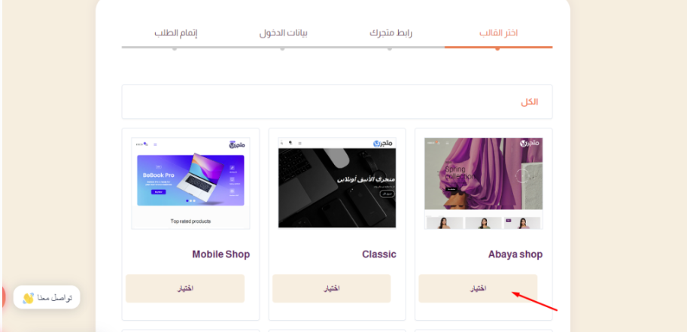The image size is (687, 332).
Task: Select the active اختر القالب tab
Action: 498,33
